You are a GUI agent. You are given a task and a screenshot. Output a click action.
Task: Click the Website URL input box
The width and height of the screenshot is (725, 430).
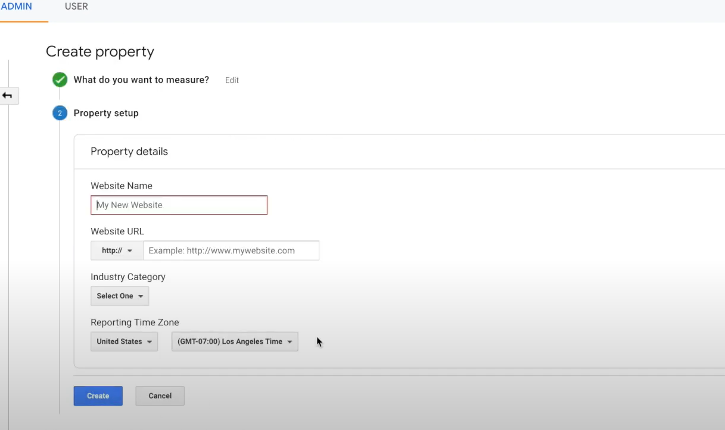click(x=231, y=250)
